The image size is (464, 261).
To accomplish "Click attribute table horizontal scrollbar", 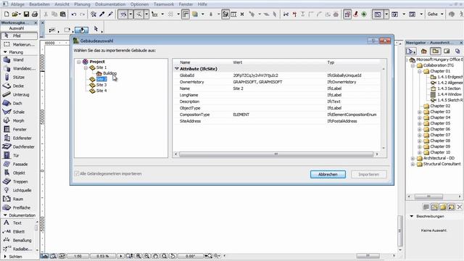I will [276, 154].
